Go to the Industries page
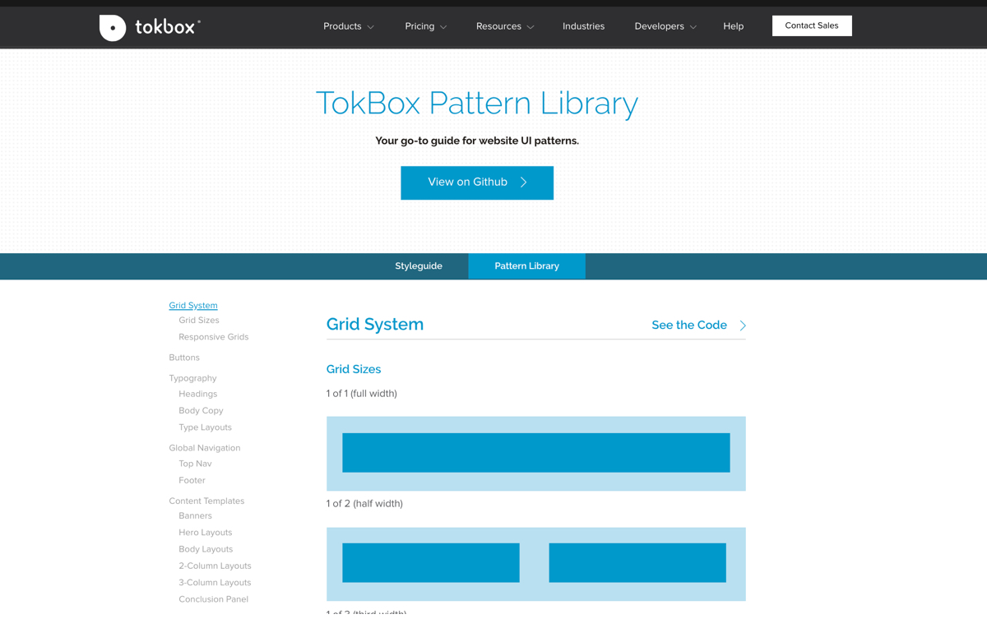The width and height of the screenshot is (987, 642). 583,26
